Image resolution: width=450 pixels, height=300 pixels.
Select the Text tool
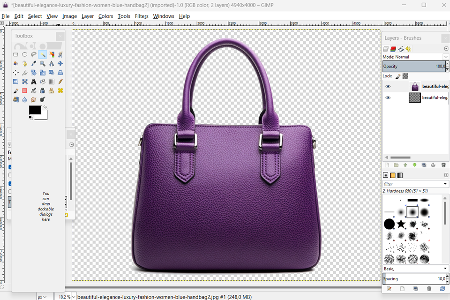tap(34, 82)
